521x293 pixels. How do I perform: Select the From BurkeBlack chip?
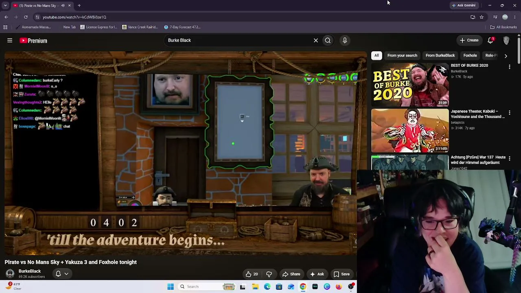click(x=440, y=55)
